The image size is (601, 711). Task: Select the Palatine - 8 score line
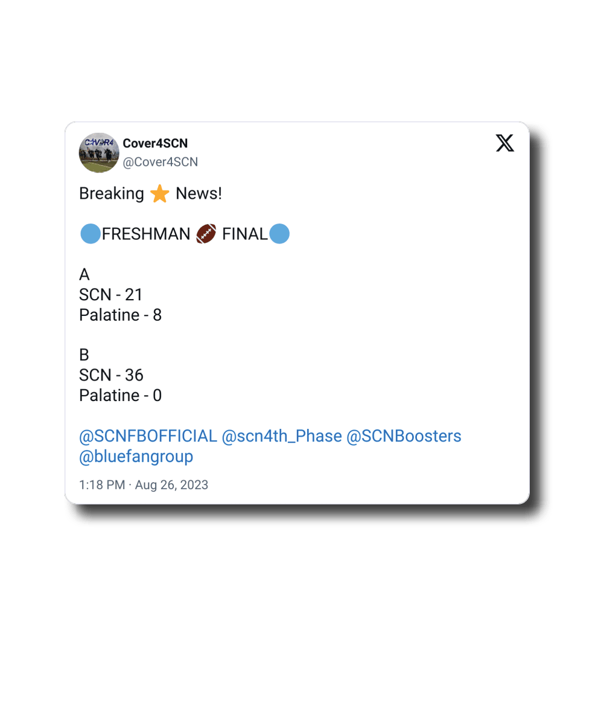tap(120, 315)
